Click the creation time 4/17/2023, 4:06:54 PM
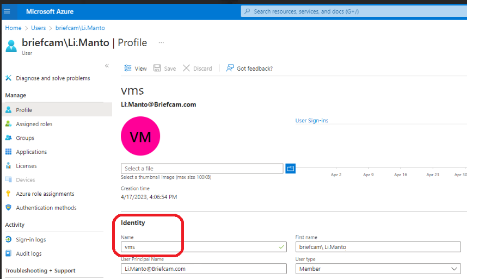The image size is (491, 279). click(x=149, y=197)
